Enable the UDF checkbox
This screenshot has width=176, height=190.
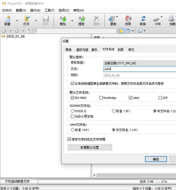pyautogui.click(x=160, y=98)
